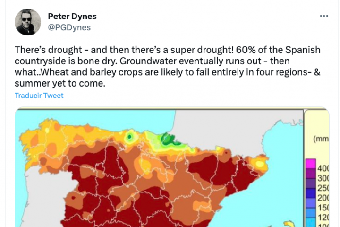Open the Peter Dynes display name link
The height and width of the screenshot is (227, 340).
click(x=72, y=16)
